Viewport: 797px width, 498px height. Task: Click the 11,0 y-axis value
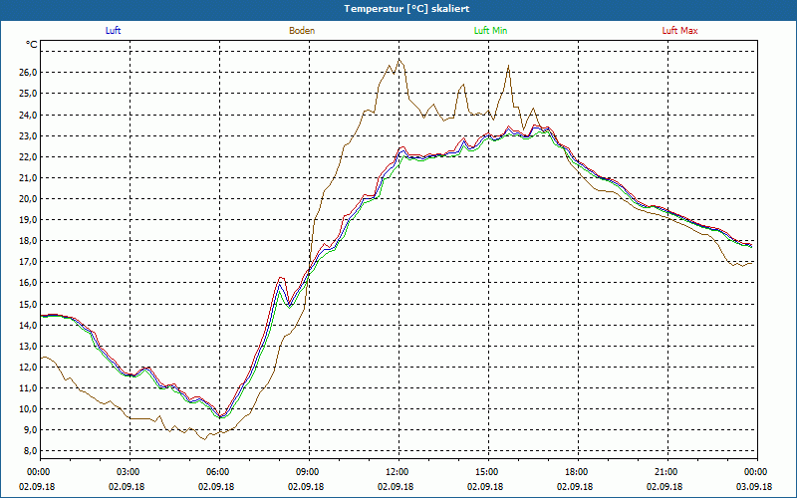pyautogui.click(x=29, y=387)
